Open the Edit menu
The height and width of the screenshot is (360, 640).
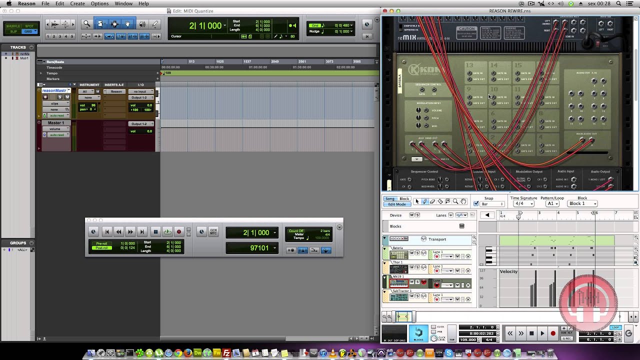tap(60, 3)
